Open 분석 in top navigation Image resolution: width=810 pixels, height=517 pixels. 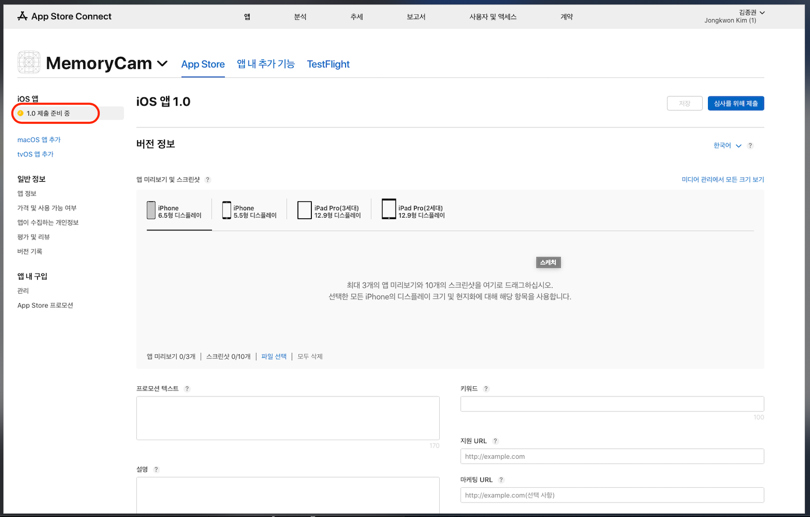click(x=300, y=17)
